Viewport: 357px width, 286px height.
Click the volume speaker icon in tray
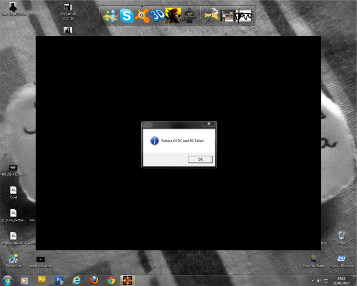319,280
